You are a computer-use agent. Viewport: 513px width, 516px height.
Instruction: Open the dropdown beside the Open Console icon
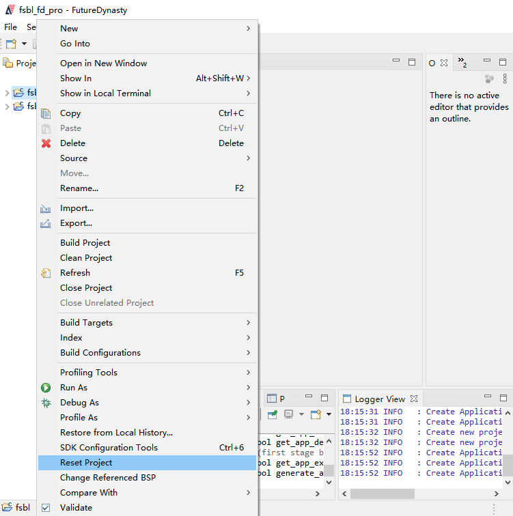329,414
